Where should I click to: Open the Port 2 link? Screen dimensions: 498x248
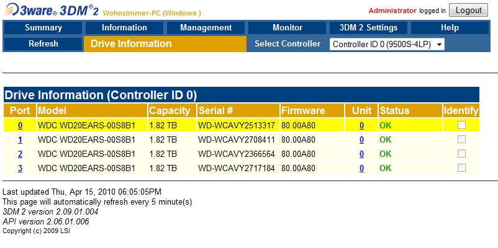click(20, 154)
